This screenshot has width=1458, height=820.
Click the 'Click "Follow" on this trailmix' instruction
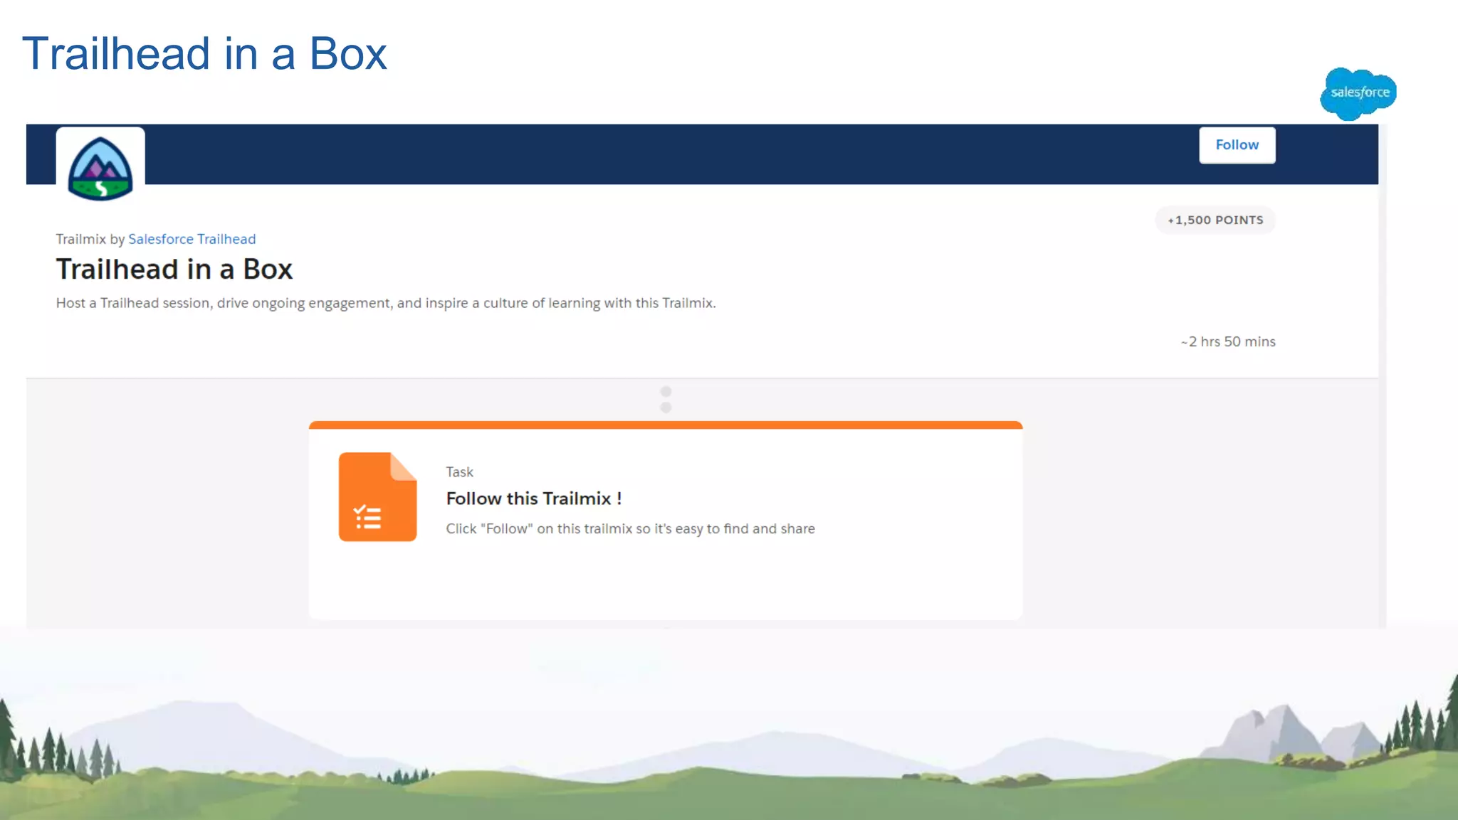(x=630, y=528)
